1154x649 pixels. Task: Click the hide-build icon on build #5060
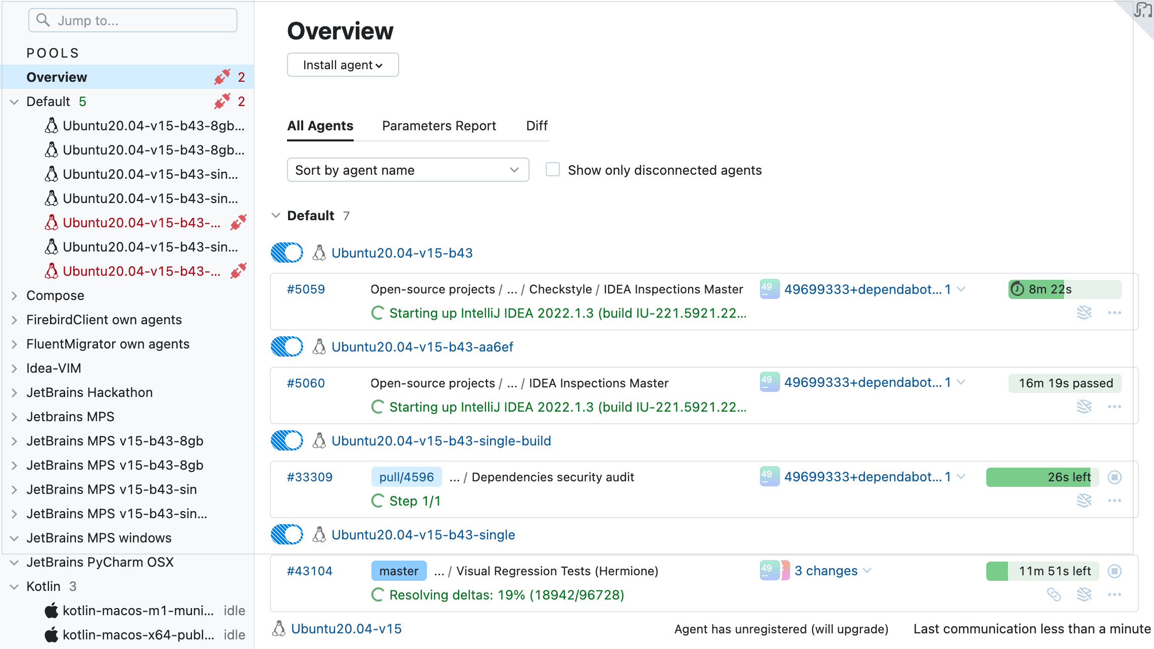coord(1084,407)
